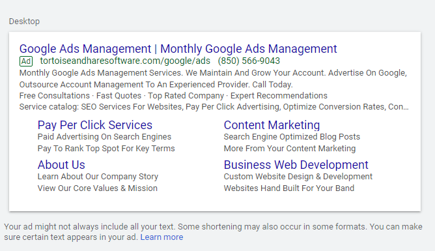Click the green Ad badge icon

pyautogui.click(x=26, y=61)
